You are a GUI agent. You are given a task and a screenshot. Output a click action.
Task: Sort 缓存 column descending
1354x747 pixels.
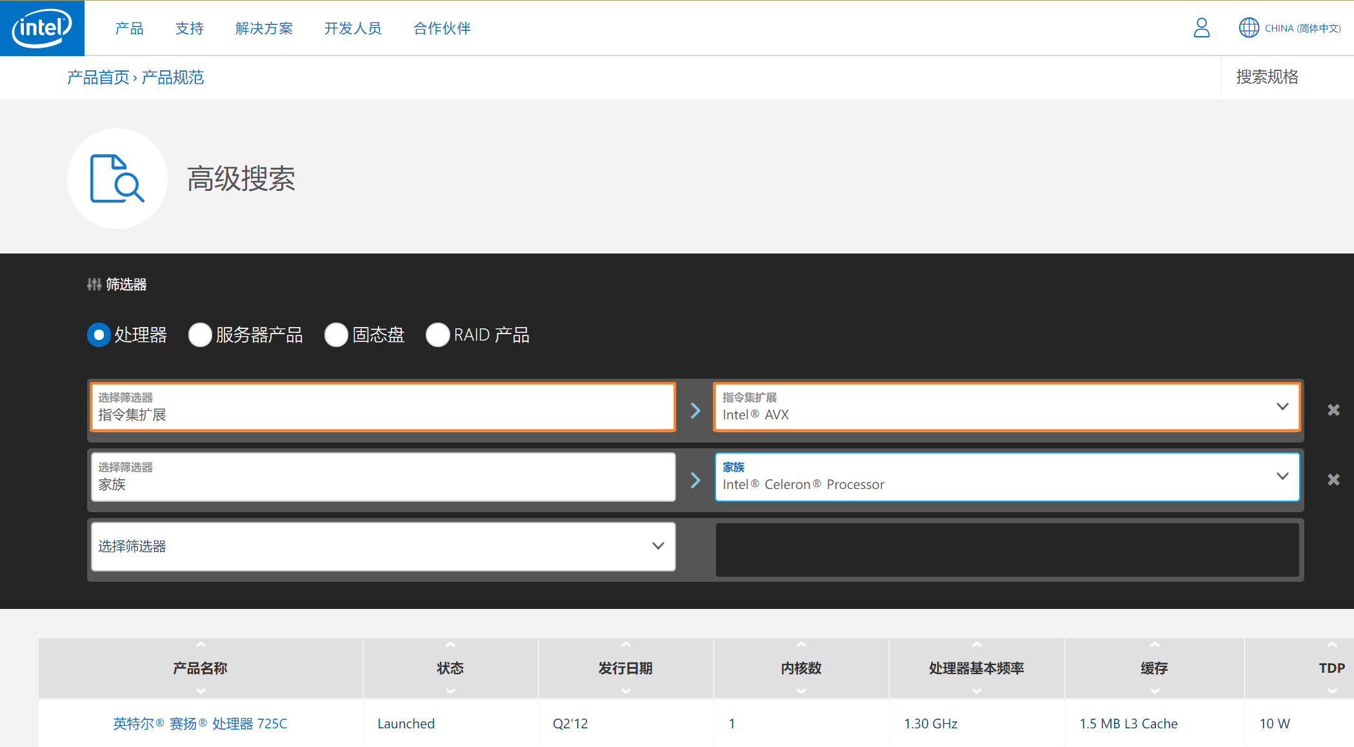[x=1155, y=690]
